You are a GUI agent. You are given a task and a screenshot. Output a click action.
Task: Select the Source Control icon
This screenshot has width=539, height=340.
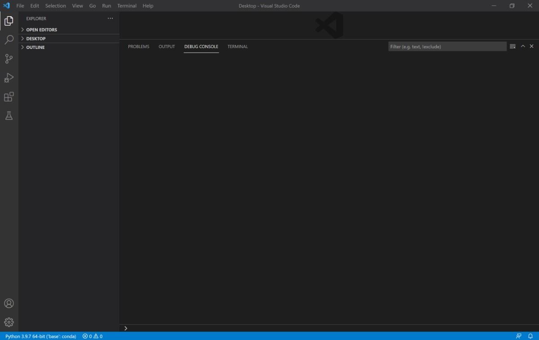[9, 59]
